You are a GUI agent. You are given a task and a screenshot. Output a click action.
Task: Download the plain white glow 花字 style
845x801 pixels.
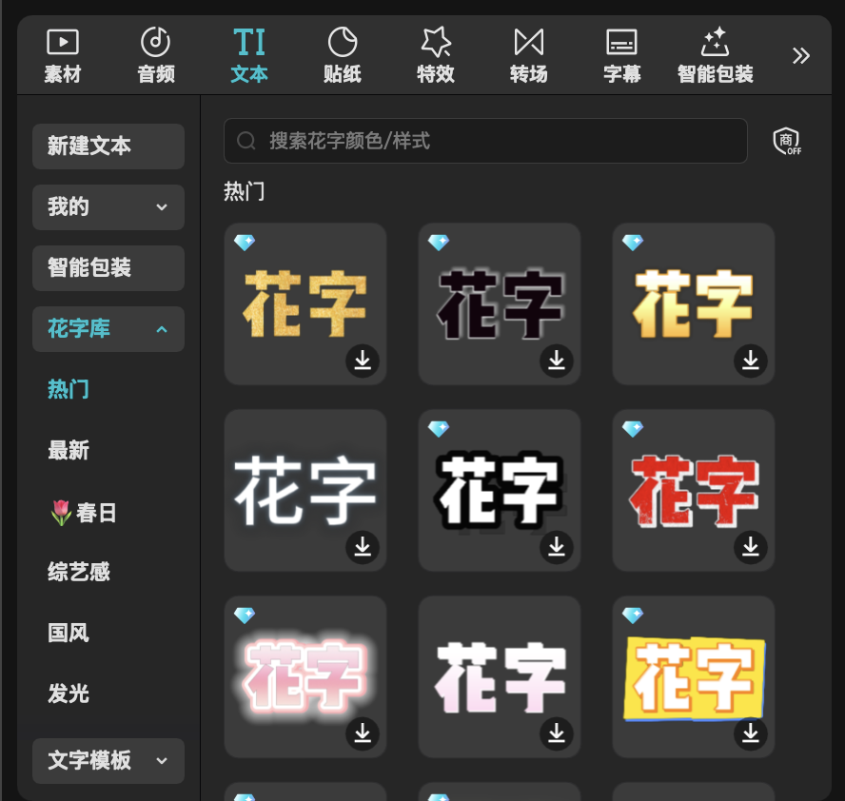pos(363,547)
